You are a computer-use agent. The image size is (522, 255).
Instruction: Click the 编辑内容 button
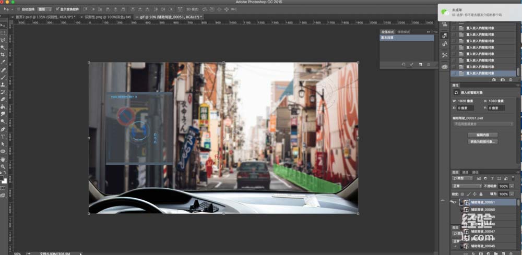483,135
